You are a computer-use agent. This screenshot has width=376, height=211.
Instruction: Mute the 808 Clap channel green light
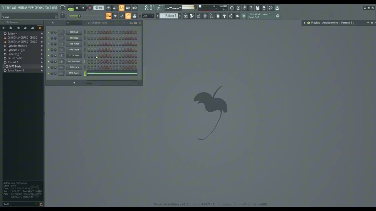click(48, 38)
